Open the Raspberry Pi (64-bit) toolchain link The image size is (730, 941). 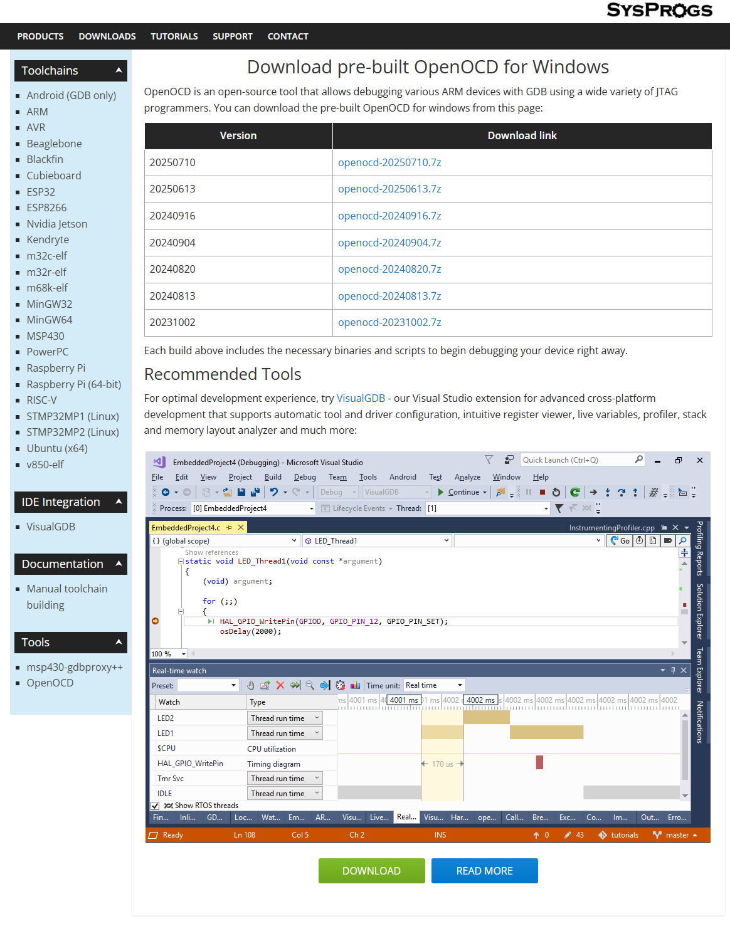(x=74, y=384)
